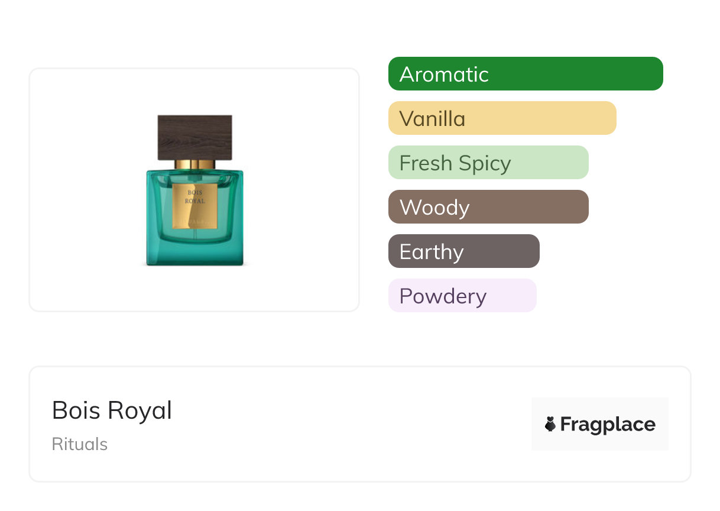The image size is (720, 511).
Task: Select the Vanilla accord bar
Action: (502, 118)
